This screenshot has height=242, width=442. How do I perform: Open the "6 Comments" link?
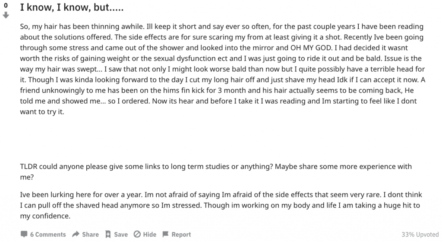pyautogui.click(x=47, y=234)
